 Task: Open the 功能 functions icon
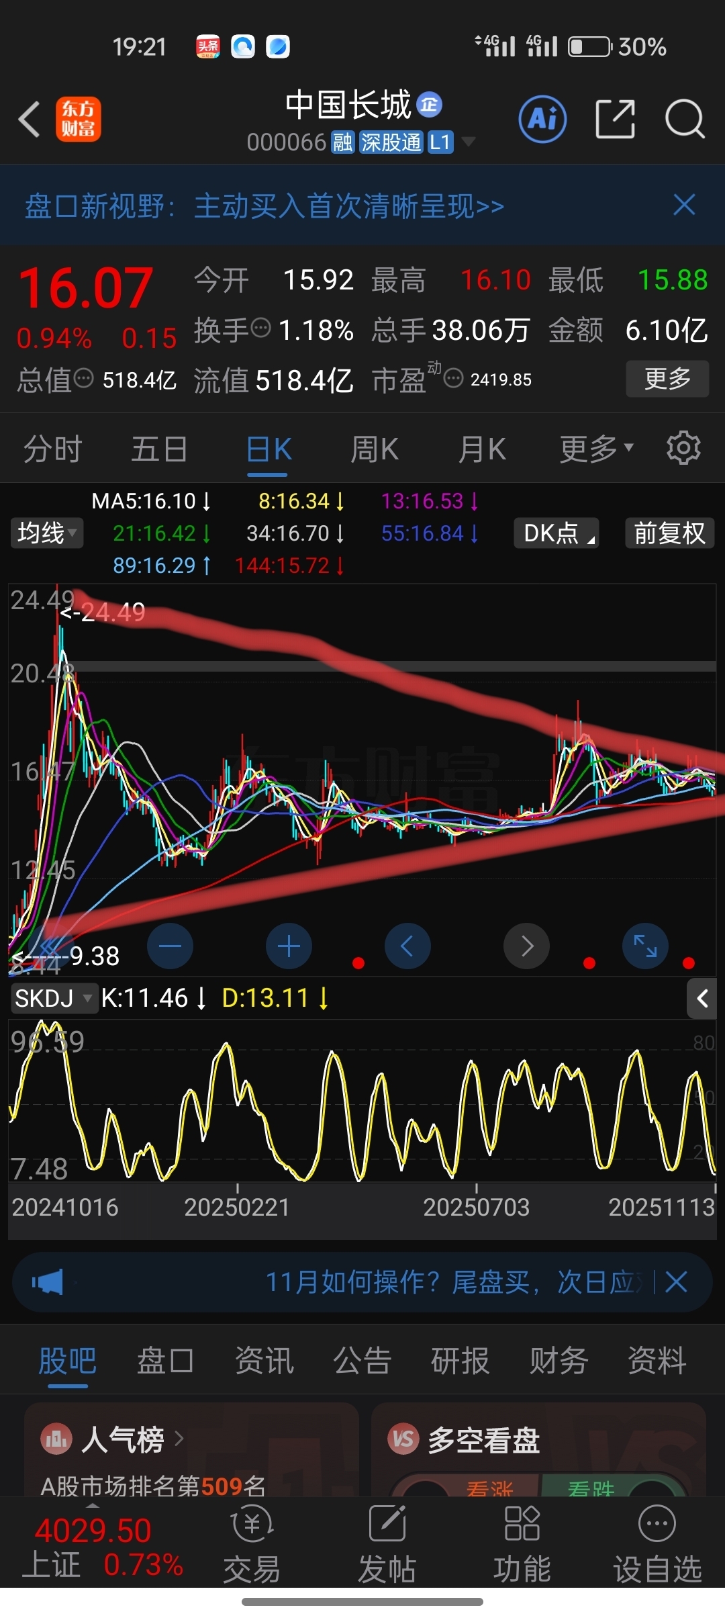[x=522, y=1544]
